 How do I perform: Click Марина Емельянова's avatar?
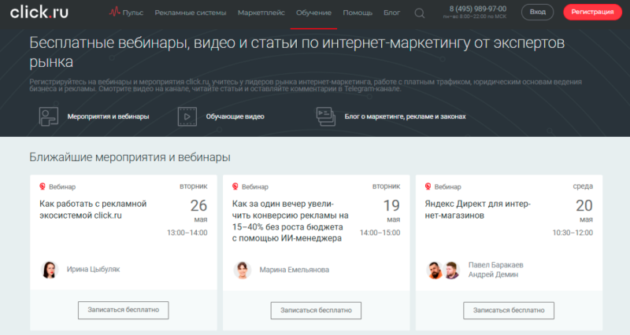point(243,270)
